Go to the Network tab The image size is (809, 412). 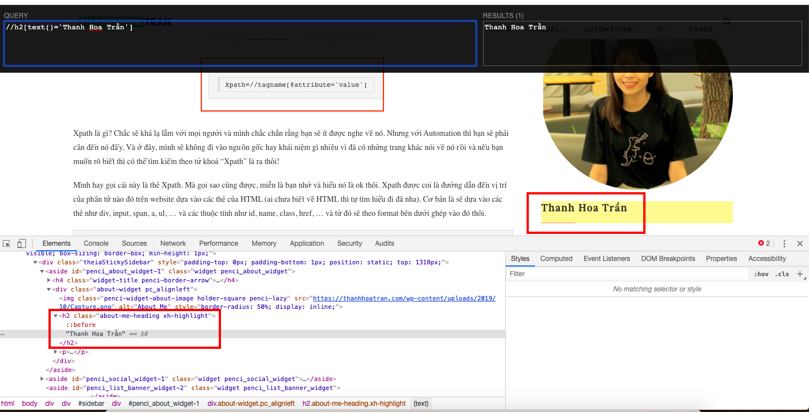tap(173, 243)
